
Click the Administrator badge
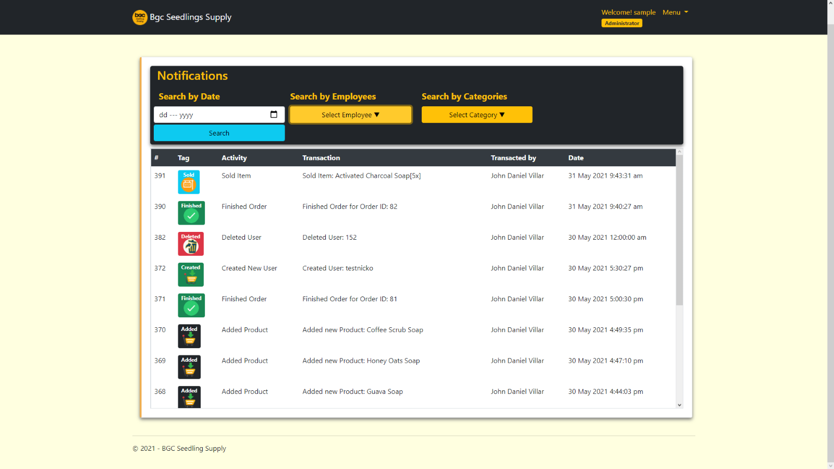pyautogui.click(x=622, y=23)
